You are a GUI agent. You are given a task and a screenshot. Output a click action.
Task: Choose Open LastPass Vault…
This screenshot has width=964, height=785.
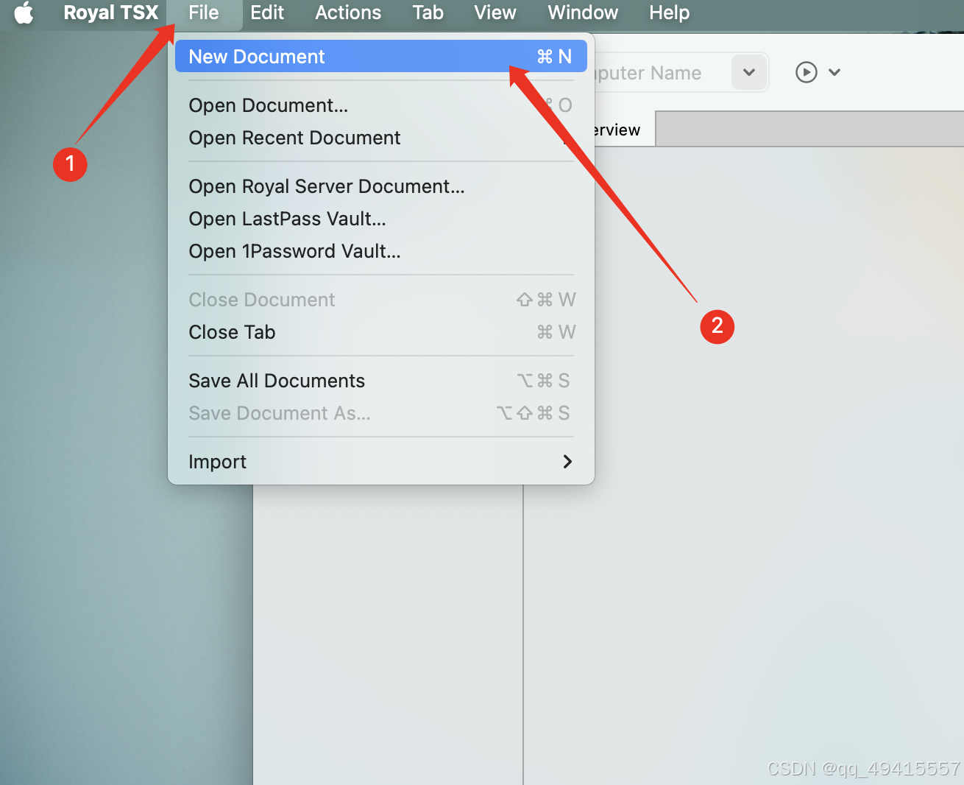coord(381,219)
